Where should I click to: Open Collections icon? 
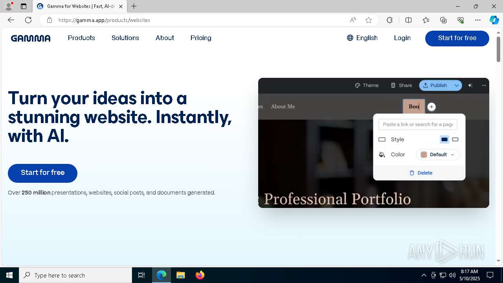pos(443,20)
